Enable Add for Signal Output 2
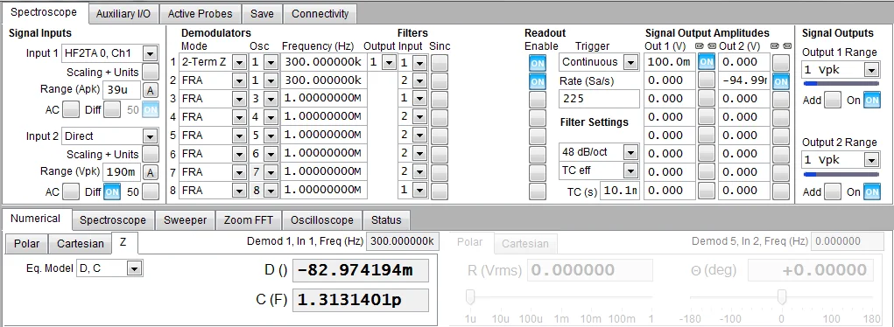The height and width of the screenshot is (327, 894). 833,192
